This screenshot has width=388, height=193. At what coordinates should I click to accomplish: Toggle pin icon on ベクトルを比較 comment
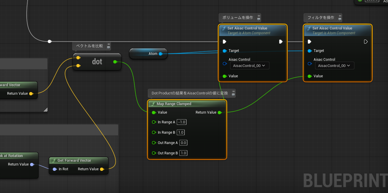pos(108,44)
